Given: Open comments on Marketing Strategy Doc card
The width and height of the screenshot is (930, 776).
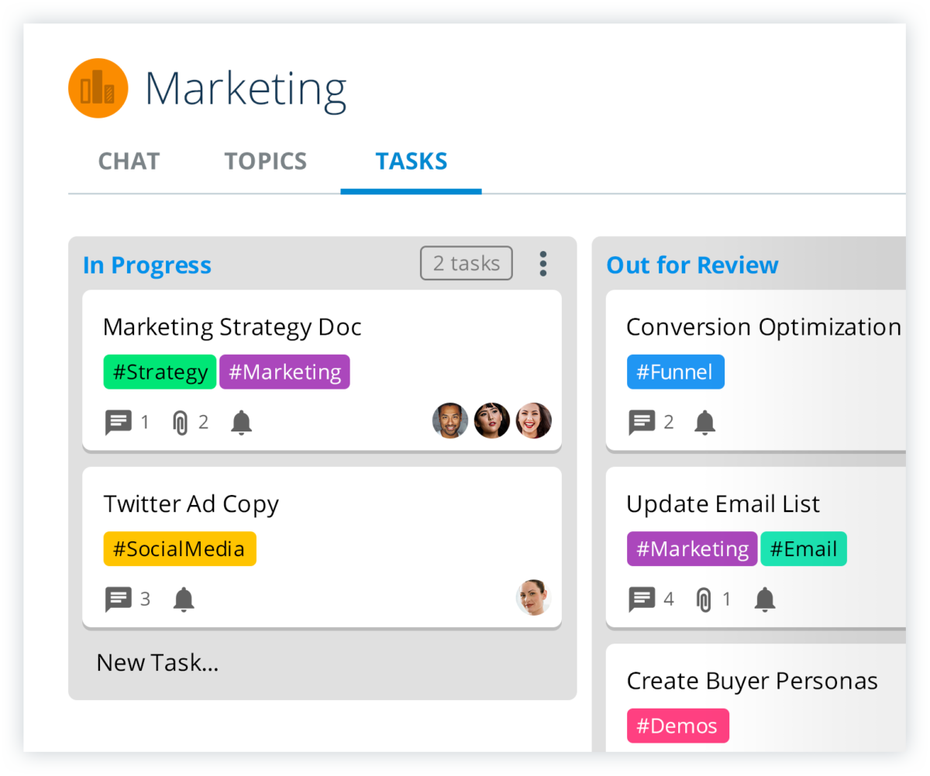Looking at the screenshot, I should pyautogui.click(x=119, y=422).
